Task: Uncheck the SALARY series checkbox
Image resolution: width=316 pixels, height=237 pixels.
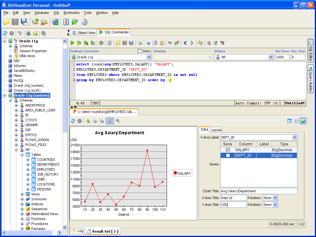Action: click(x=228, y=150)
